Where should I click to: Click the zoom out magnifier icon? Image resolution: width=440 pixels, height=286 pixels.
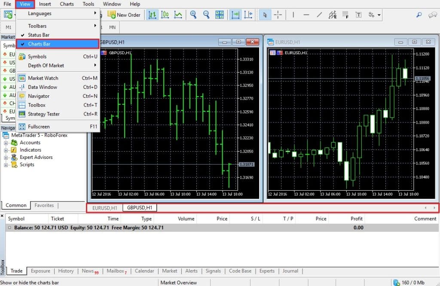(x=206, y=15)
